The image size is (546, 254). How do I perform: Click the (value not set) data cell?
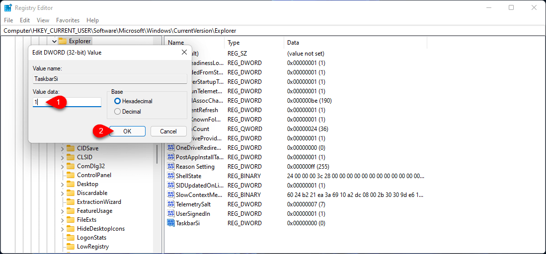coord(306,54)
